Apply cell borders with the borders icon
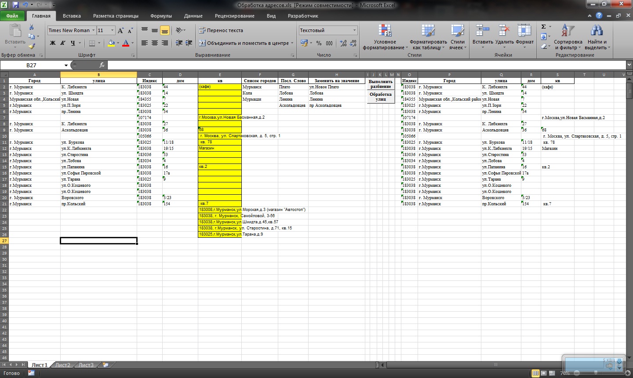Viewport: 633px width, 378px height. pos(92,43)
